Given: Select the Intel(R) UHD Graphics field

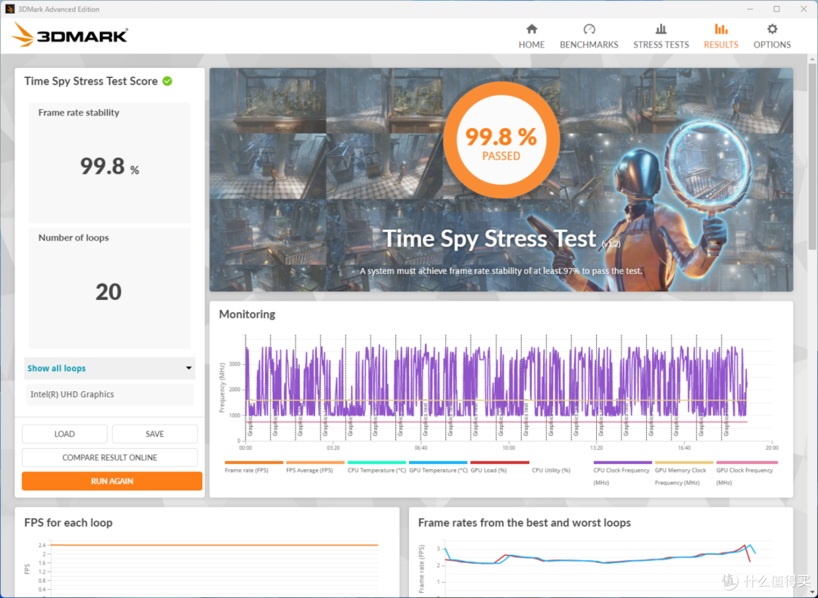Looking at the screenshot, I should (x=110, y=394).
